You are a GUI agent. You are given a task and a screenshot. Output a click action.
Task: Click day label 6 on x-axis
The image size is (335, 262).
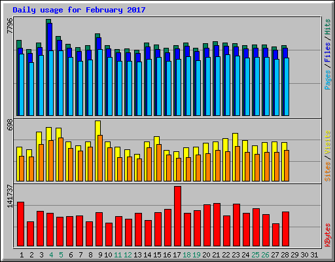tap(71, 255)
